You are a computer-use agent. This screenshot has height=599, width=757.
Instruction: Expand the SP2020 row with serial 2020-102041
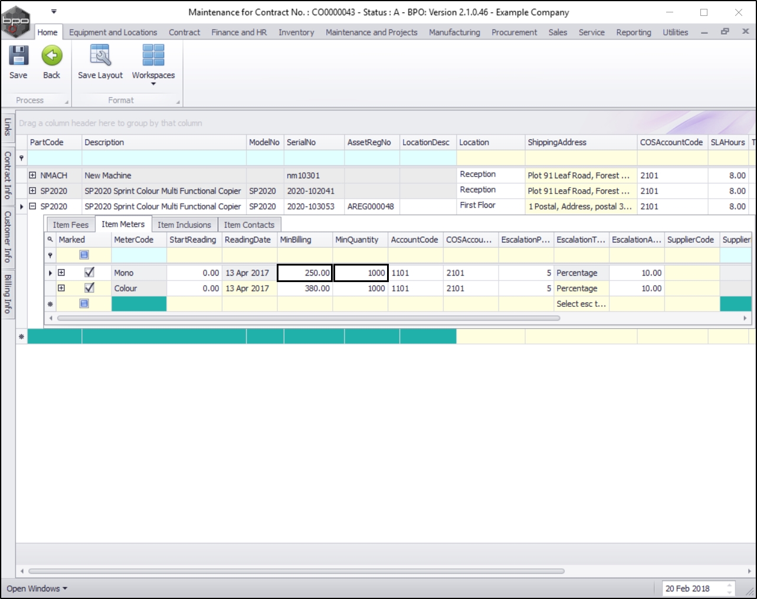pos(32,191)
